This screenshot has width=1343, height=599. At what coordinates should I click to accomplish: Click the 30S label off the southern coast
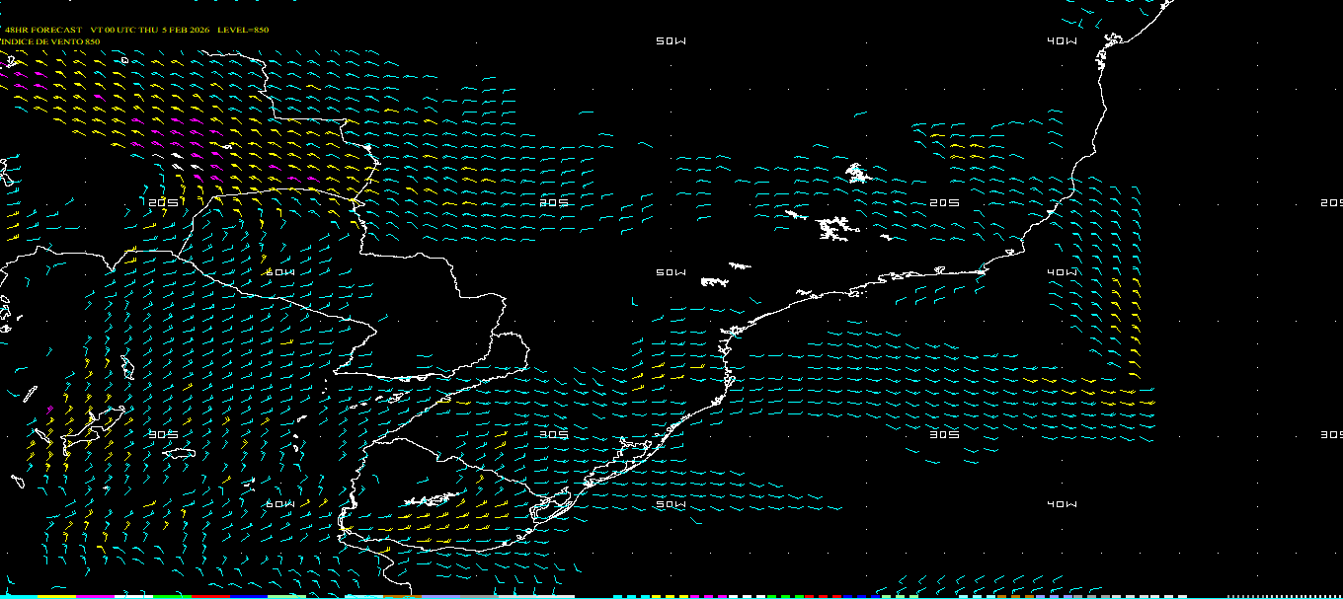click(x=555, y=434)
